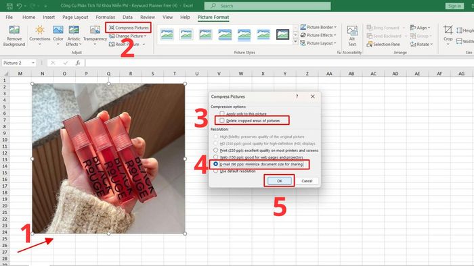Click OK in Compress Pictures dialog

(x=280, y=181)
